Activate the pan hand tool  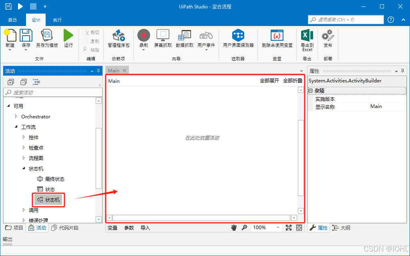[234, 228]
